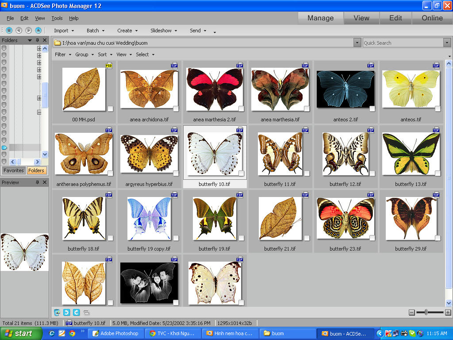Screen dimensions: 453x340
Task: Open the Hinh nem hoa c... taskbar button
Action: pos(230,333)
